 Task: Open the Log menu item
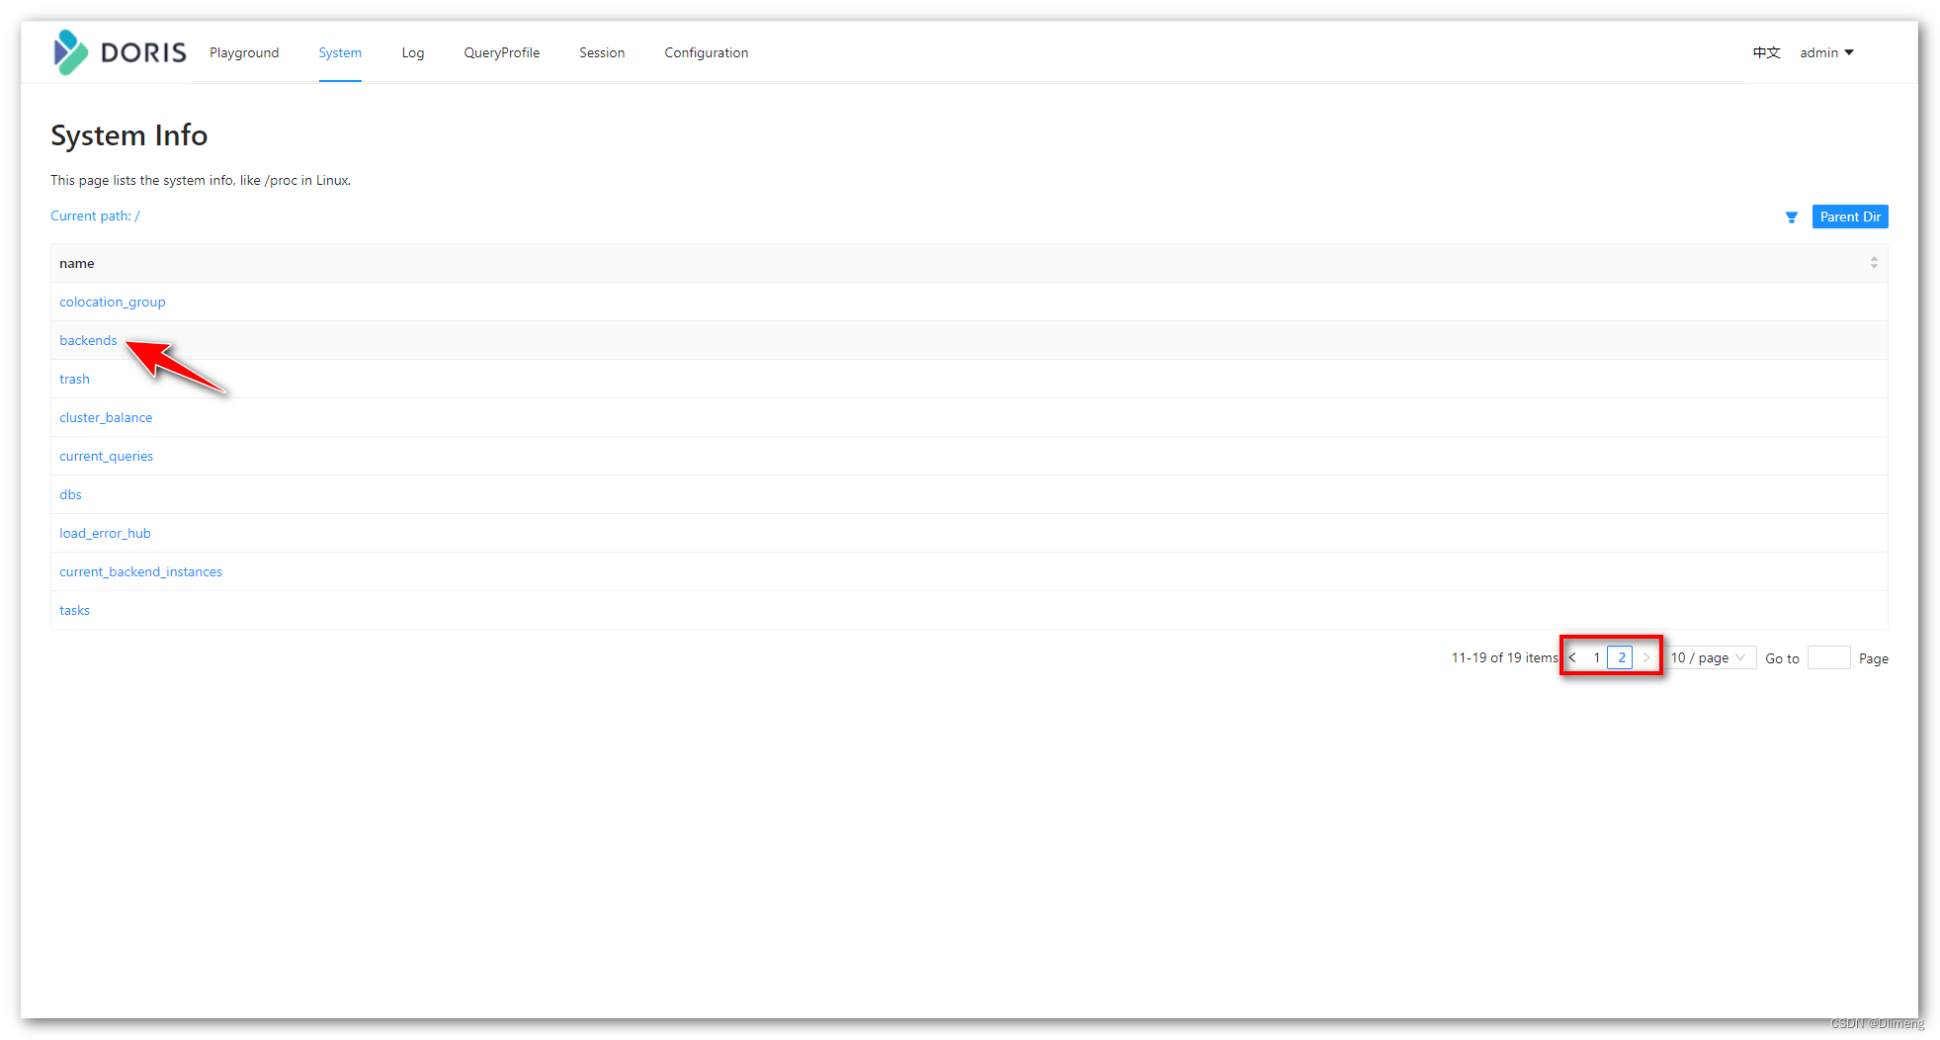[413, 53]
